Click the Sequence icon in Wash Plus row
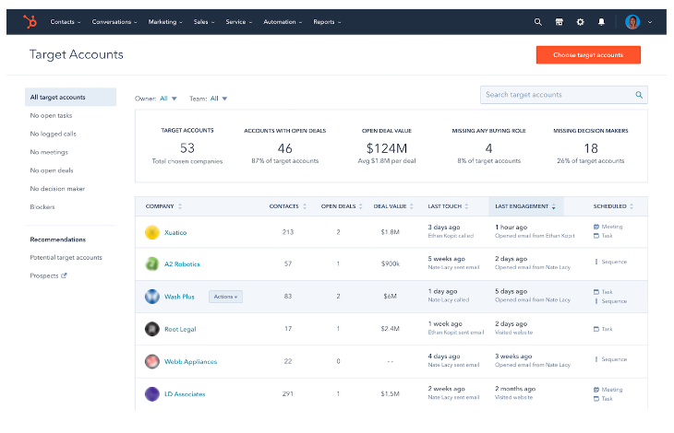This screenshot has height=433, width=674. point(596,301)
